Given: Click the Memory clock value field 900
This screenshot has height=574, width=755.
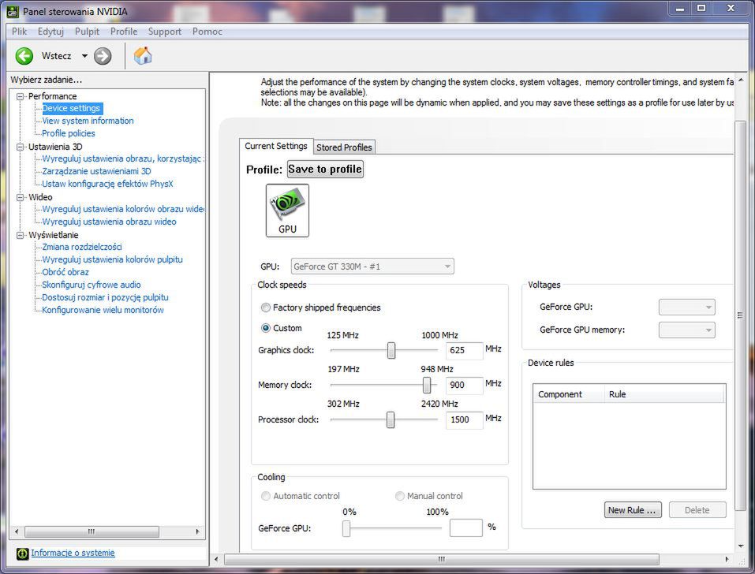Looking at the screenshot, I should click(464, 385).
